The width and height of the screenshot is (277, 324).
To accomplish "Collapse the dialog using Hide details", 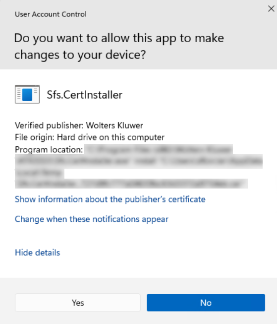I will pyautogui.click(x=37, y=253).
